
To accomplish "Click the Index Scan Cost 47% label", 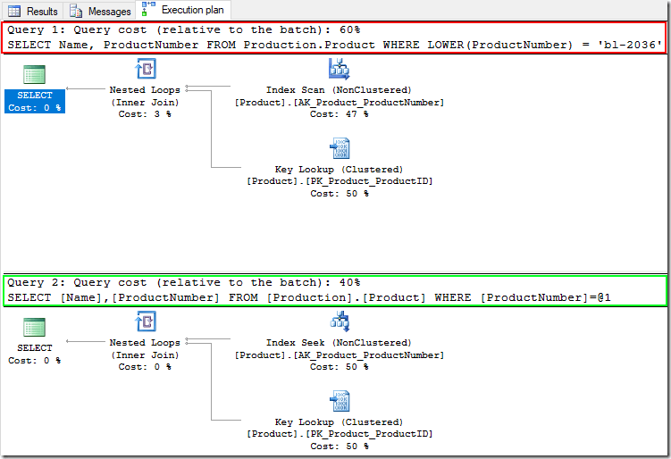I will pos(339,114).
